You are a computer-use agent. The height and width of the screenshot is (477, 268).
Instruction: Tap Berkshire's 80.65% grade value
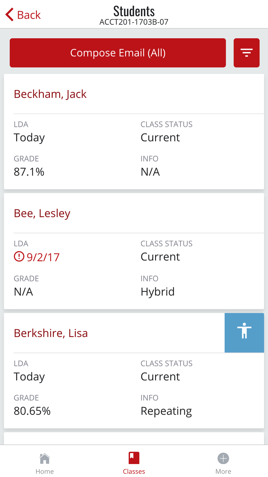click(x=32, y=411)
